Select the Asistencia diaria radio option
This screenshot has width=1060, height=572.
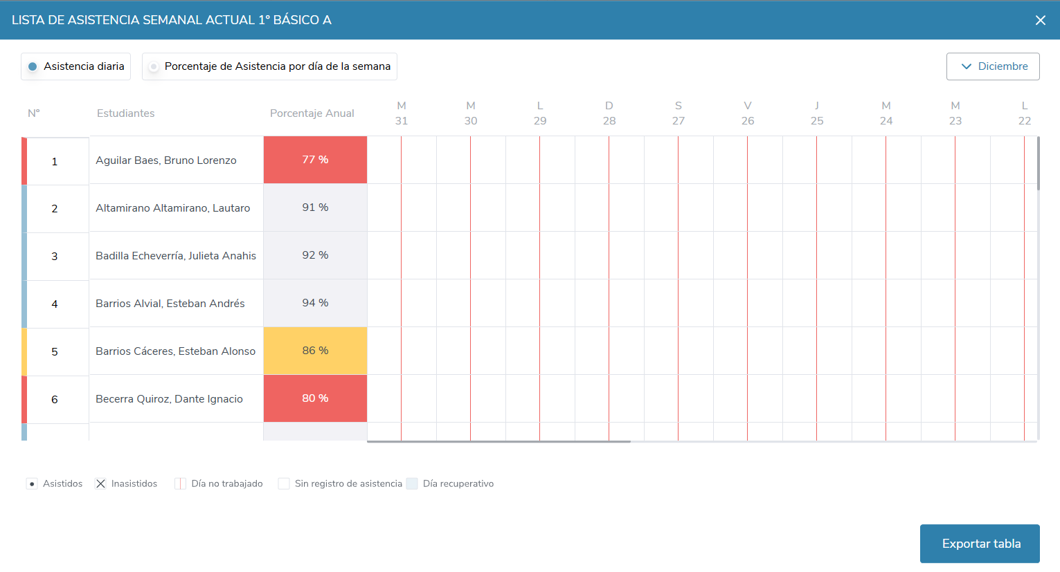tap(75, 66)
